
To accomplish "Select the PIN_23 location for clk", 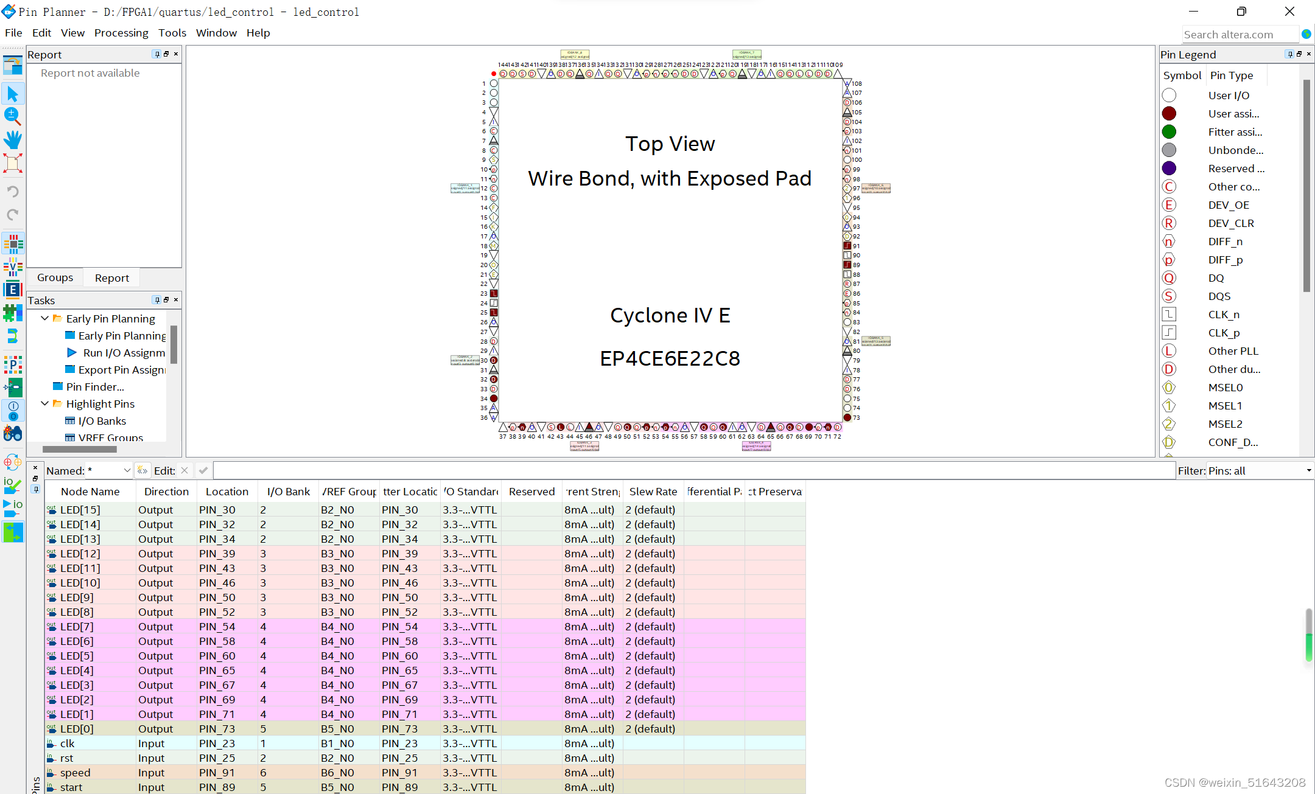I will 227,744.
